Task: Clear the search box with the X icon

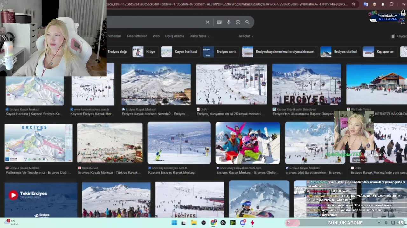Action: tap(207, 22)
